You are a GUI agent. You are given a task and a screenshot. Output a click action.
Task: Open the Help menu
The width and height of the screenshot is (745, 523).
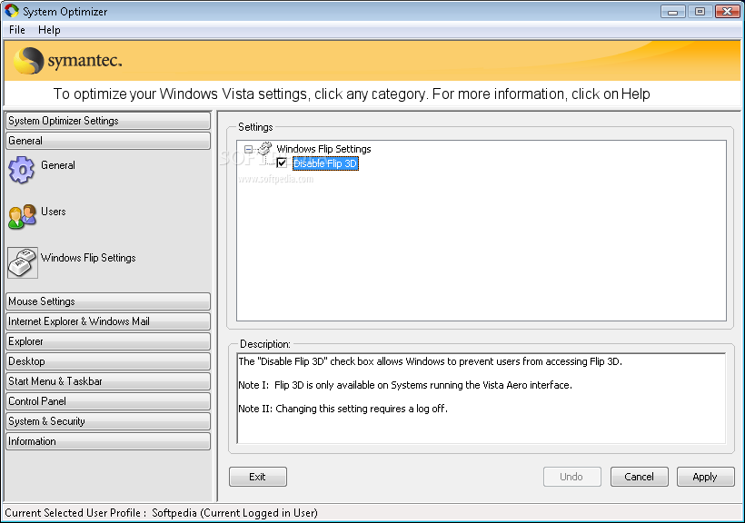[49, 30]
